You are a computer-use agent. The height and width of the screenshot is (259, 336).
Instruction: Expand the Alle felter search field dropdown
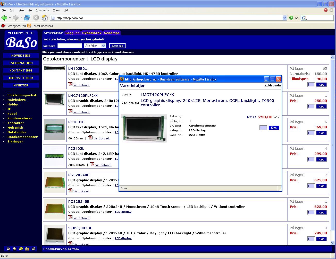click(104, 46)
